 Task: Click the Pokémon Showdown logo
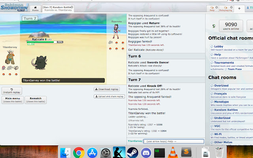[14, 8]
